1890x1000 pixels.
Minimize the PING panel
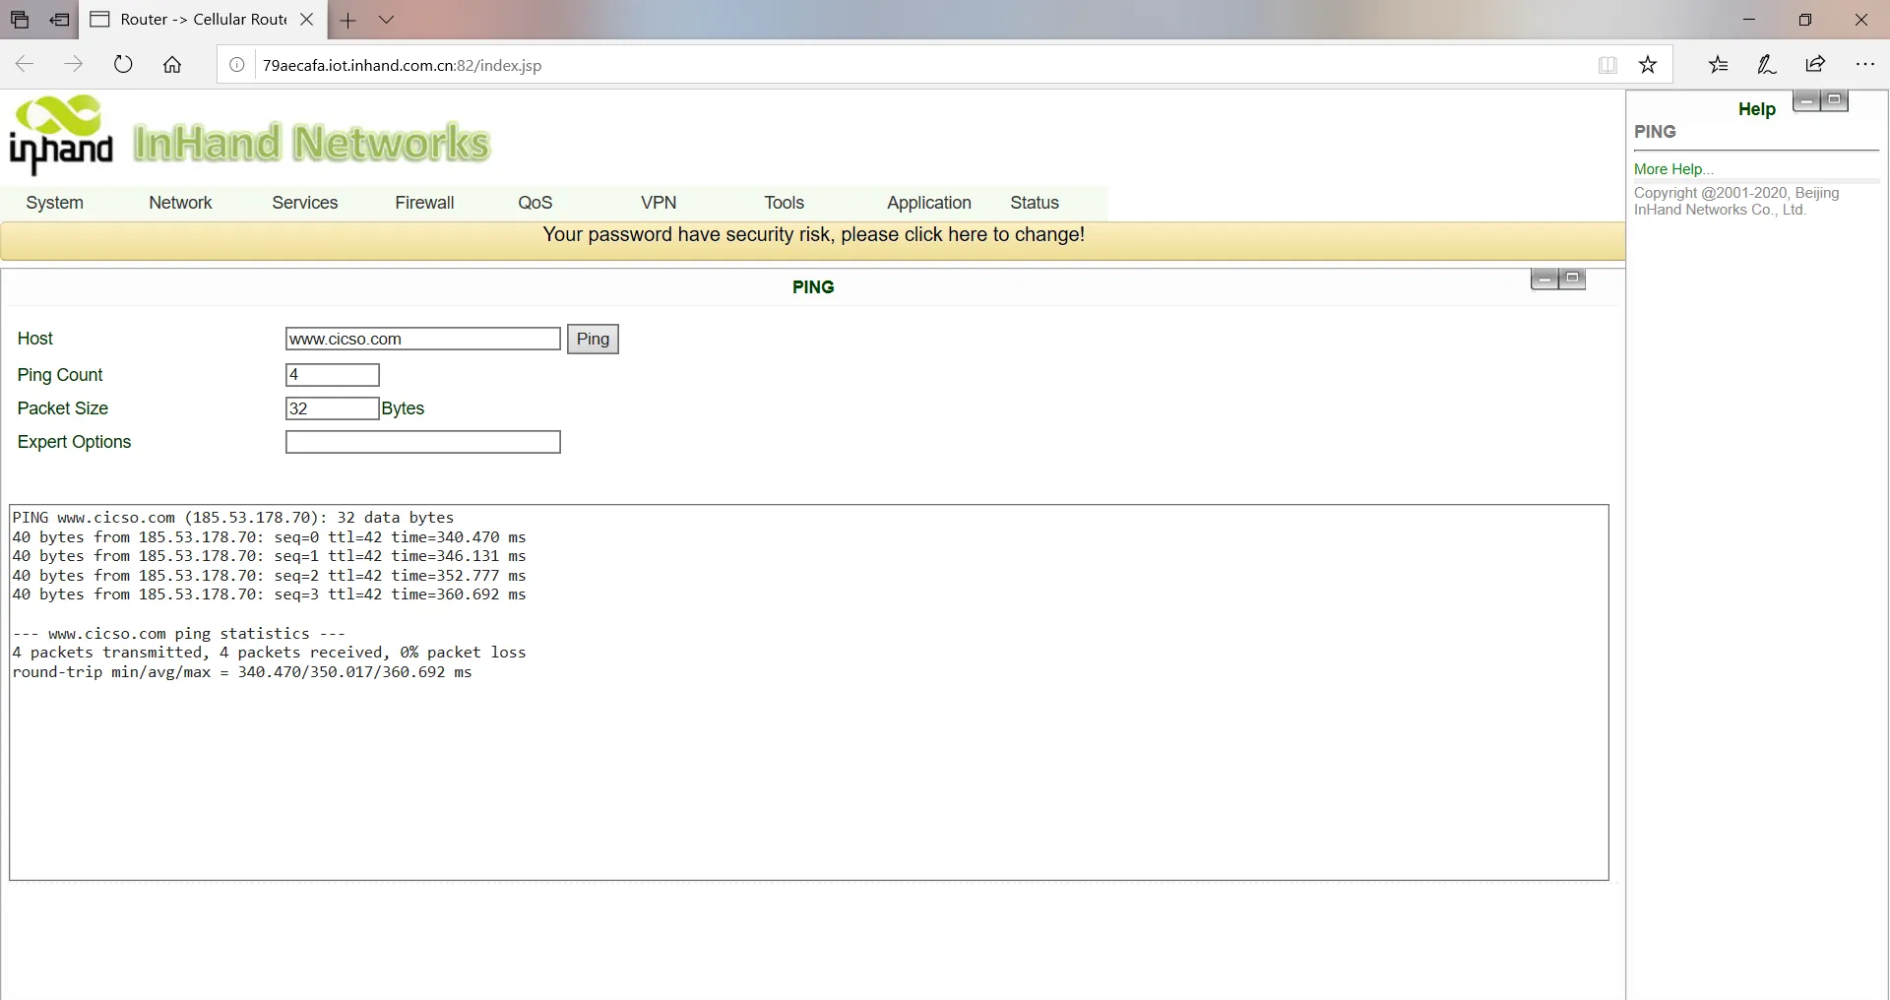[x=1544, y=280]
